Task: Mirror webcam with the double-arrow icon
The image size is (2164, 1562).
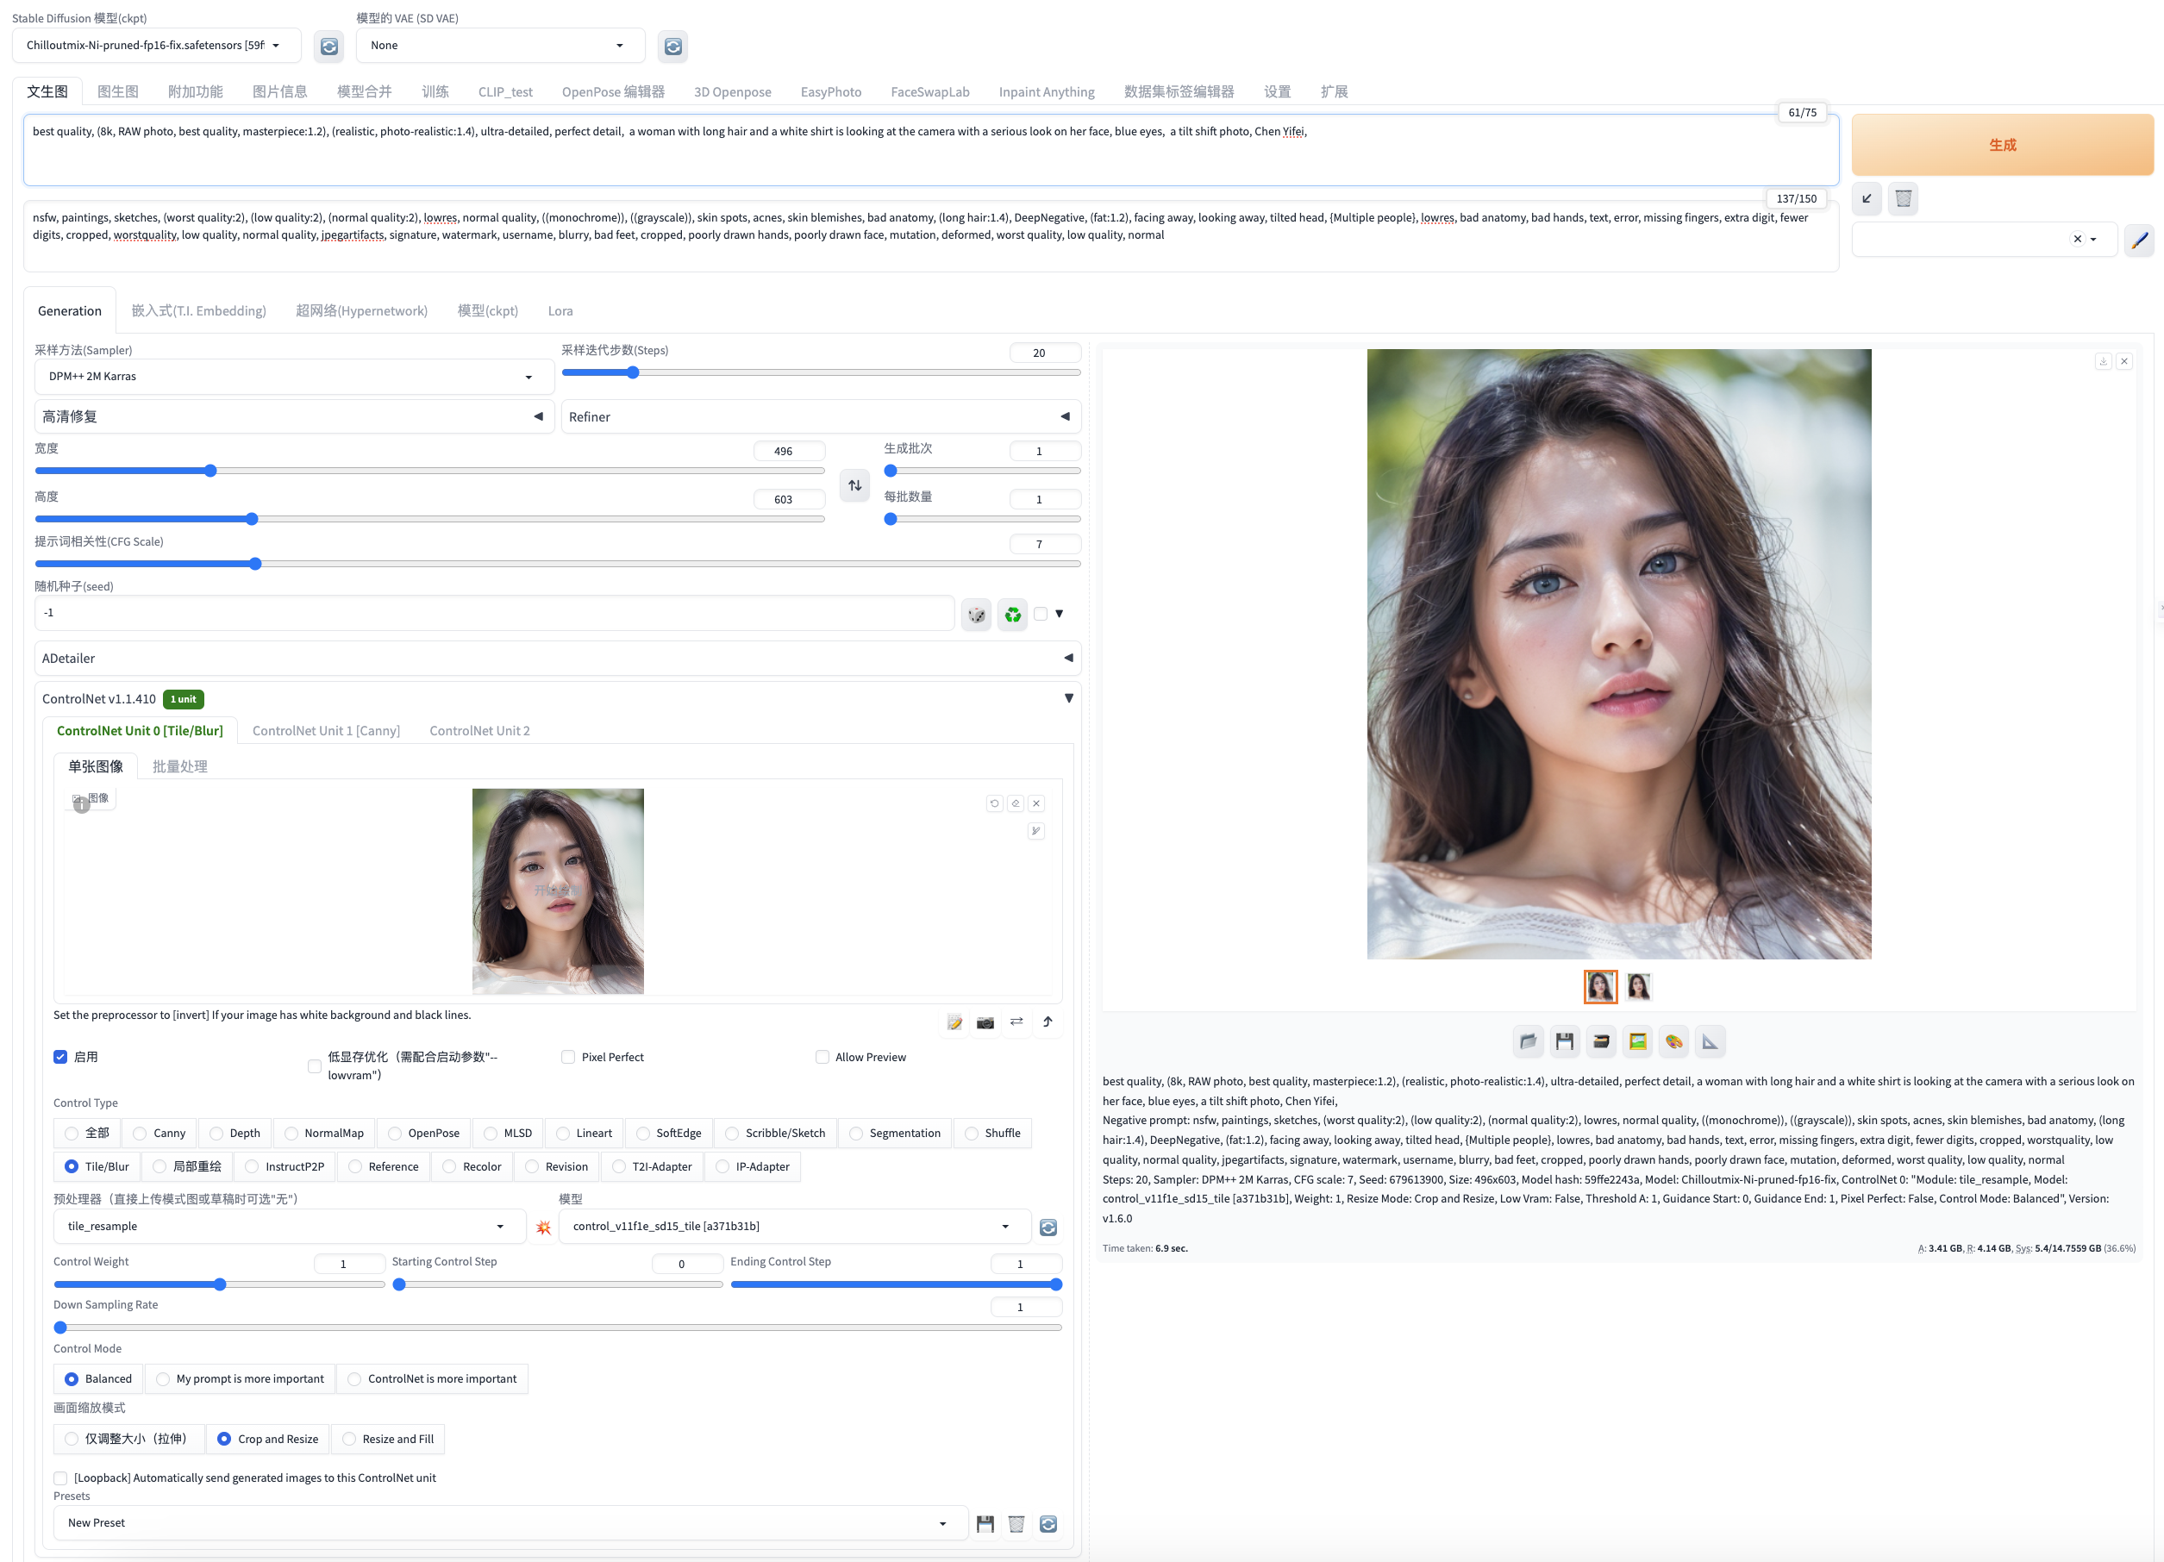Action: [1017, 1022]
